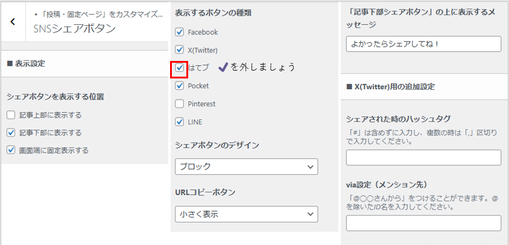The image size is (509, 245).
Task: Toggle the X(Twitter) checkbox
Action: (180, 50)
